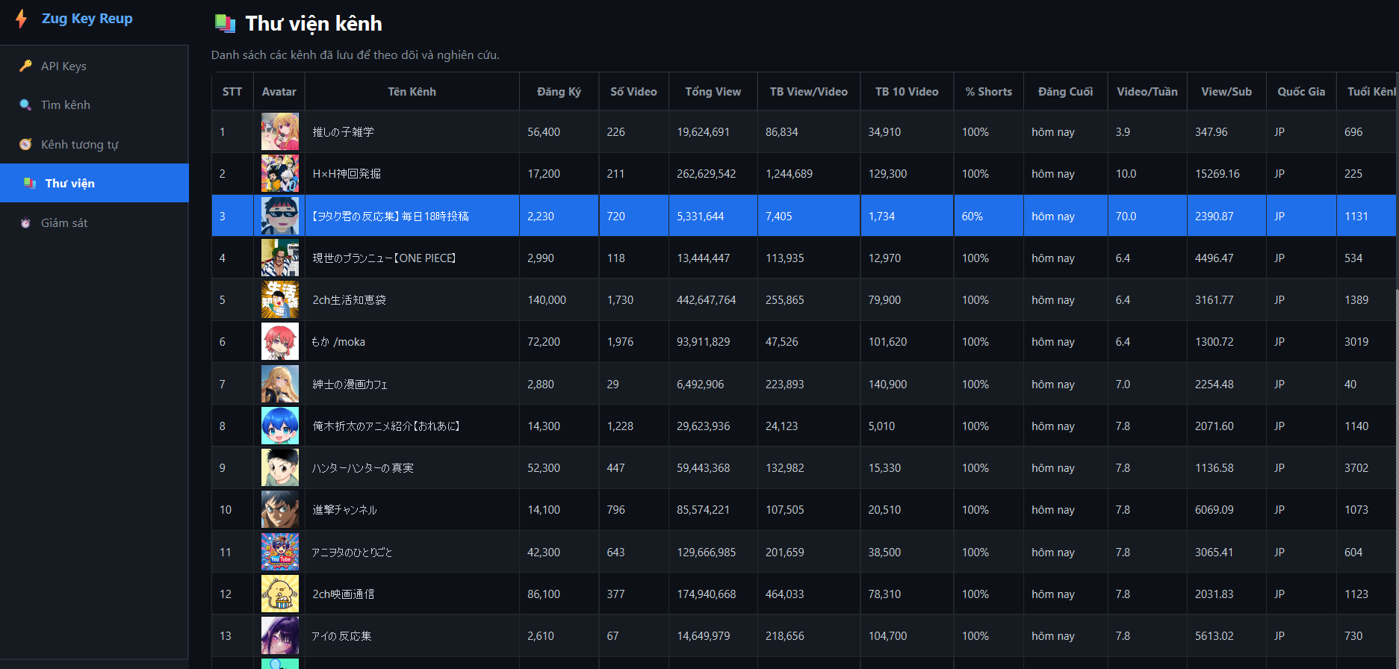1399x669 pixels.
Task: Click avatar of 紳士の漫画カフェ channel
Action: coord(280,384)
